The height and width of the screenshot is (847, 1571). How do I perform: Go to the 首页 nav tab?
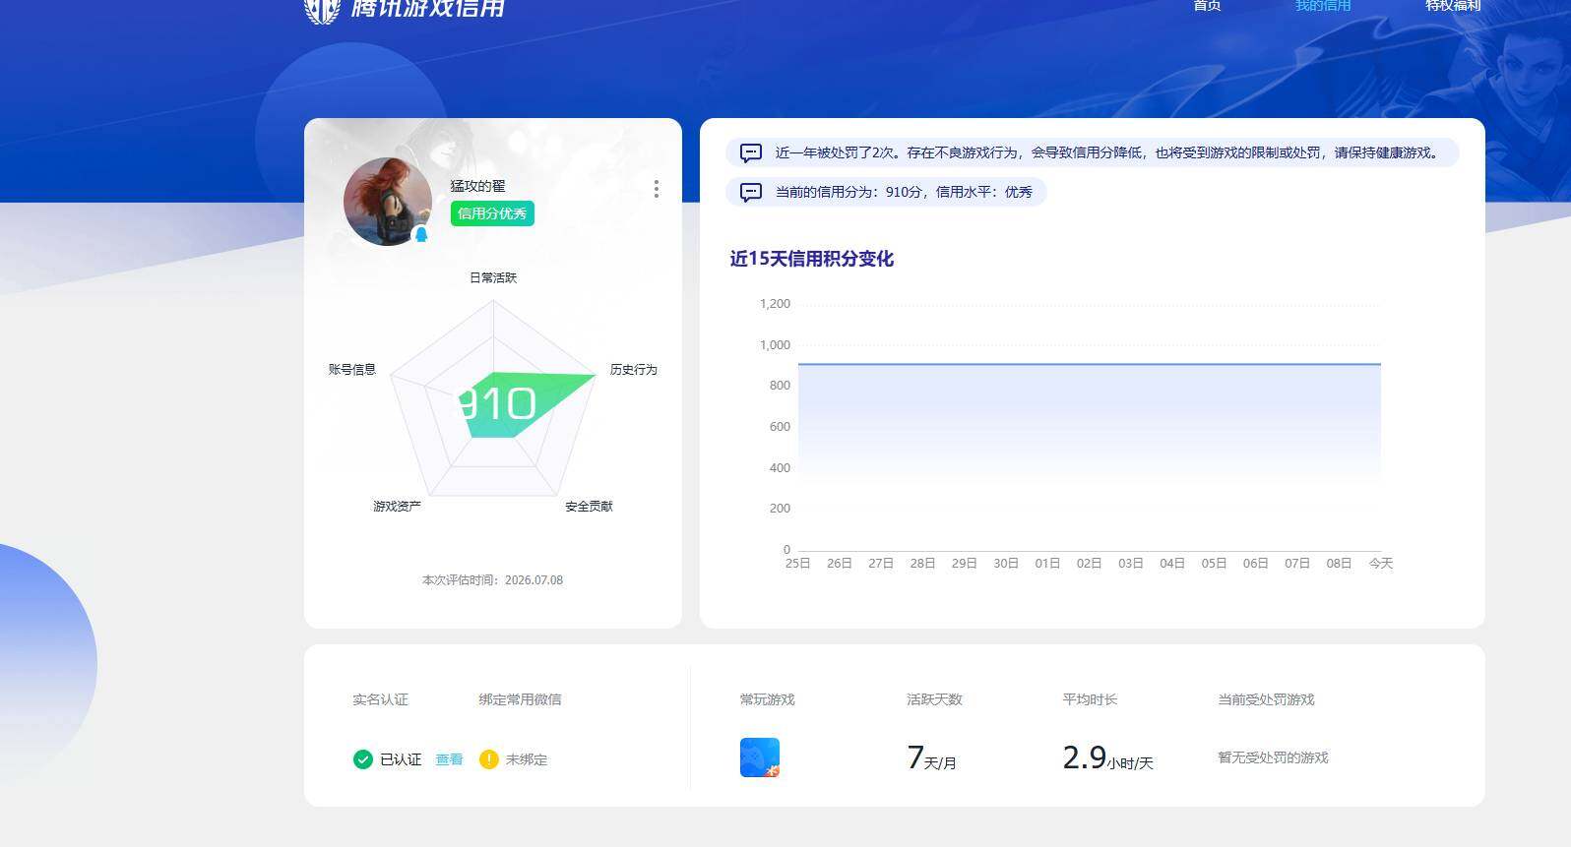1207,6
